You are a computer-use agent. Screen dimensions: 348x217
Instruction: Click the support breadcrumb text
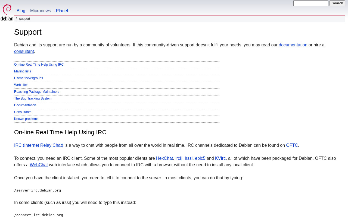(25, 19)
